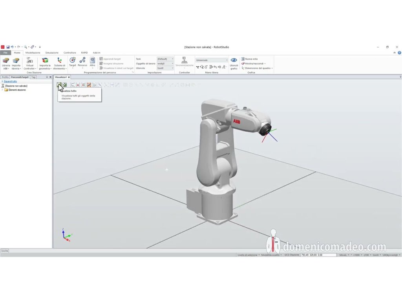Open v1000 speed dropdown
402x301 pixels.
click(x=357, y=255)
